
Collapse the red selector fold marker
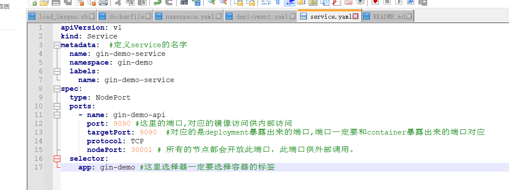[x=57, y=159]
